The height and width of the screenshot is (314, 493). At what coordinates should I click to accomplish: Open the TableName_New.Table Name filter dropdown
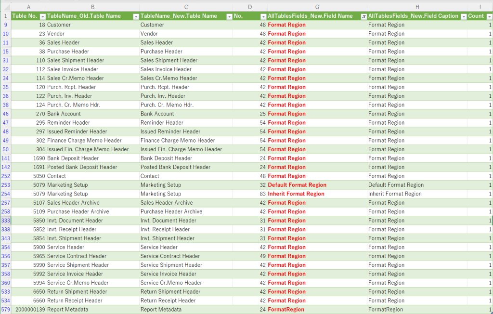[x=229, y=17]
